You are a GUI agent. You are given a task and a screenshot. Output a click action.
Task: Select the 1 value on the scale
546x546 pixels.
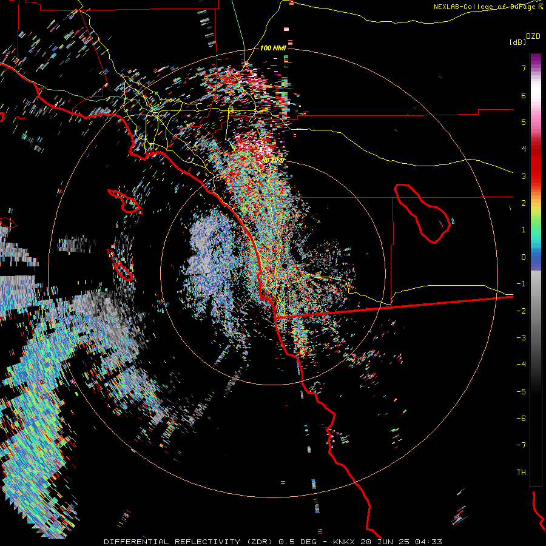tap(524, 230)
